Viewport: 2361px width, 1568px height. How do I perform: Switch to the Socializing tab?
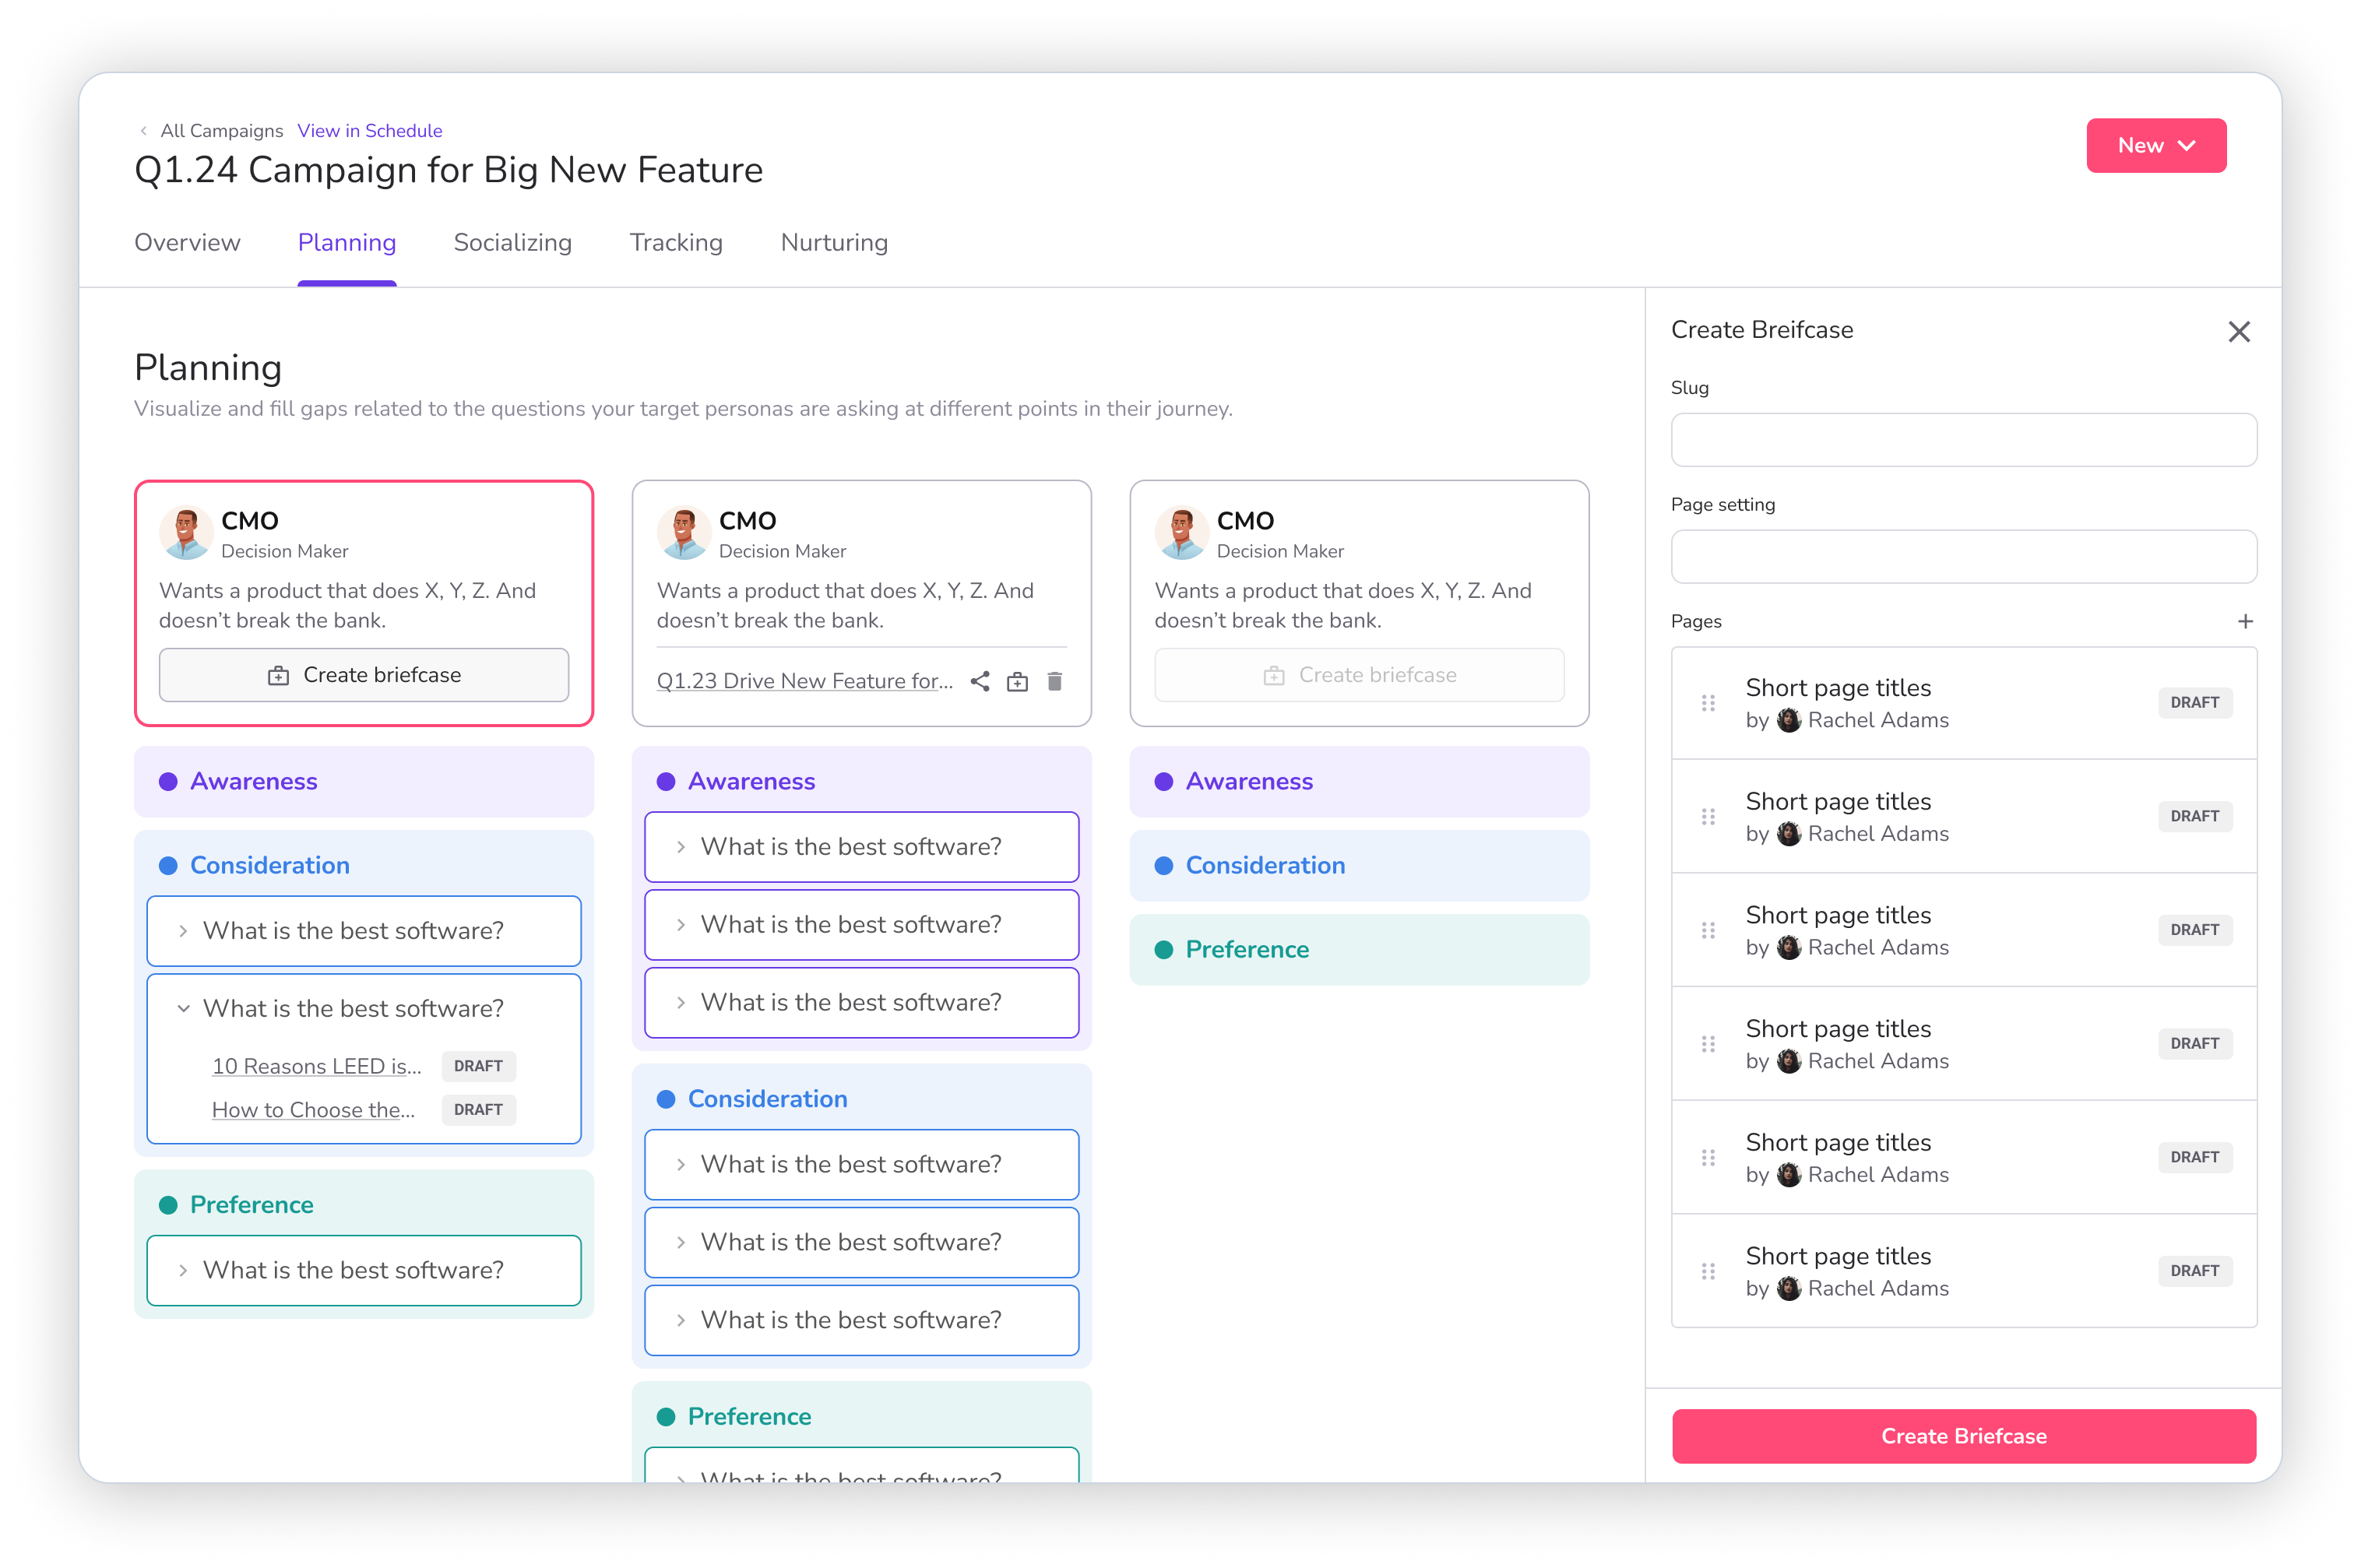coord(512,243)
